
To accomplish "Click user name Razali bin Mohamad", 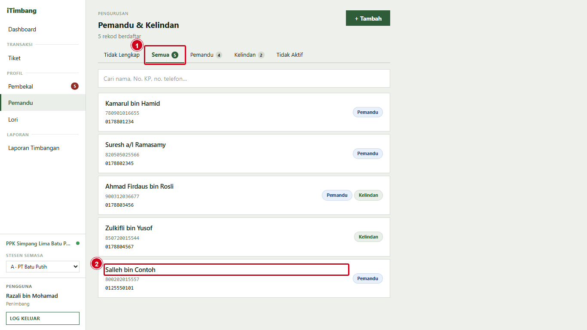I will [x=32, y=296].
